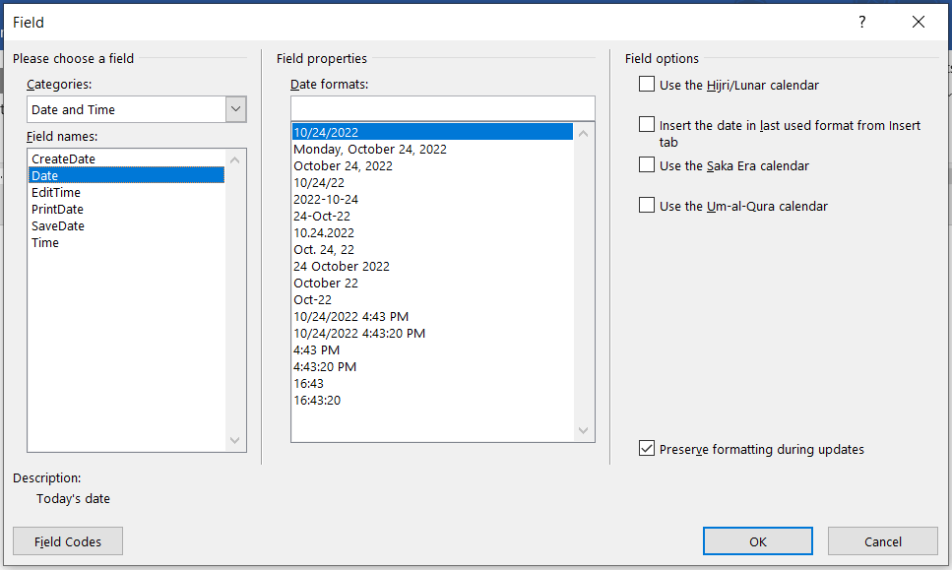Uncheck Preserve formatting during updates

pos(647,449)
